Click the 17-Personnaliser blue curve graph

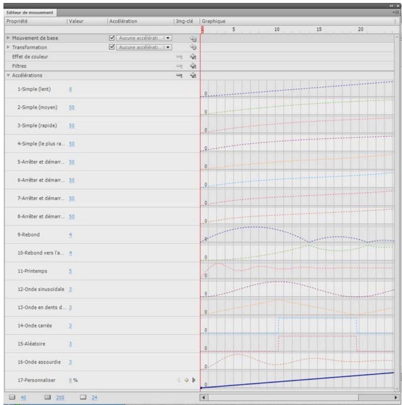tap(297, 380)
